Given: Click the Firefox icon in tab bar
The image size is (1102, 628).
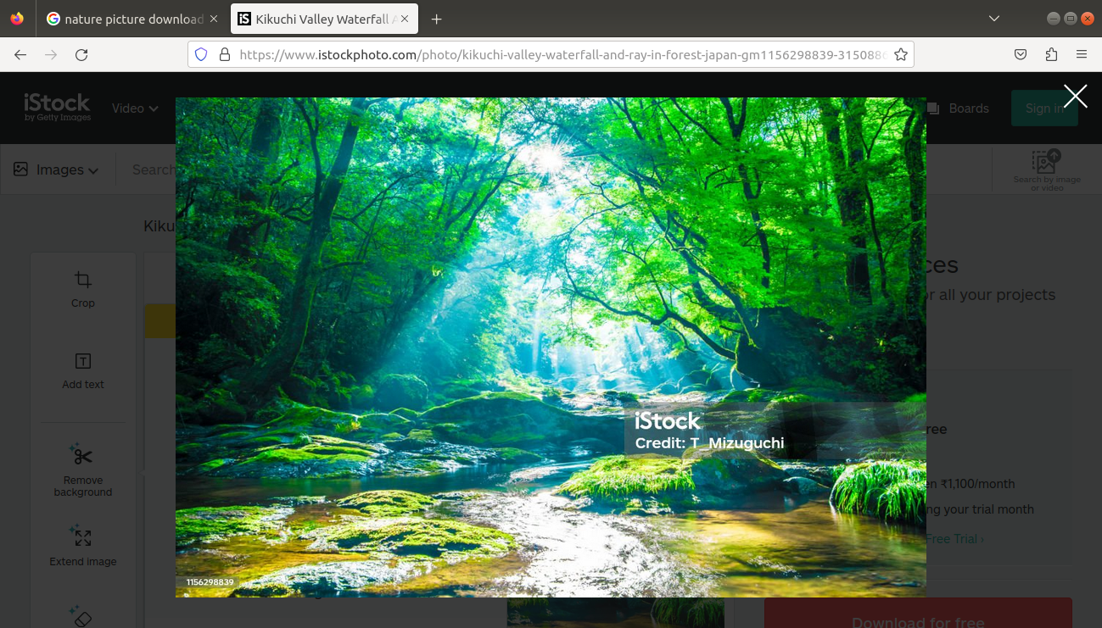Looking at the screenshot, I should click(x=17, y=19).
